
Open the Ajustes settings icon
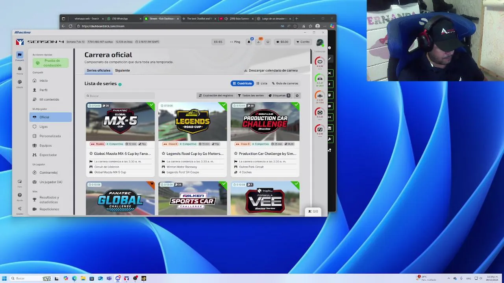(x=20, y=209)
